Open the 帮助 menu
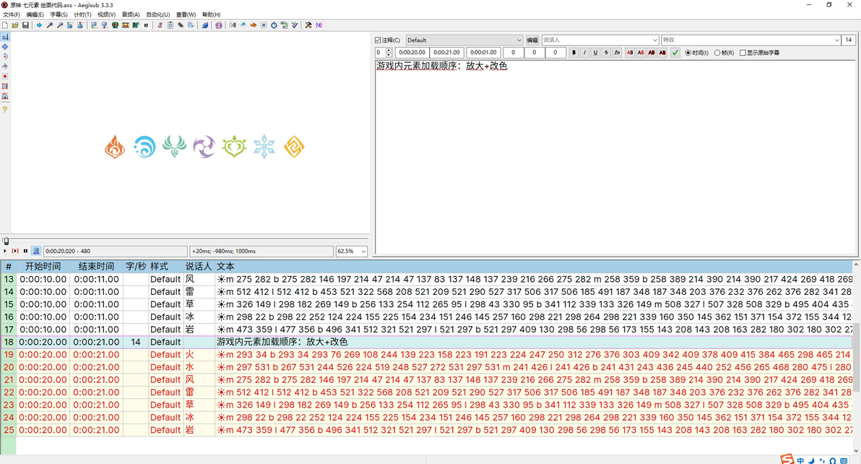Viewport: 861px width, 464px height. (212, 15)
